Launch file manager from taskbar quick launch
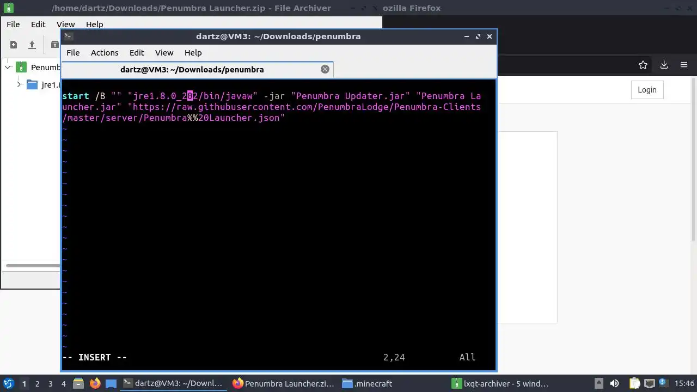Viewport: 697px width, 392px height. coord(78,384)
